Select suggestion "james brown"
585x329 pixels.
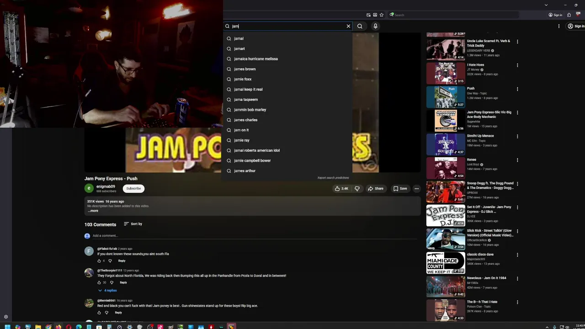coord(287,69)
